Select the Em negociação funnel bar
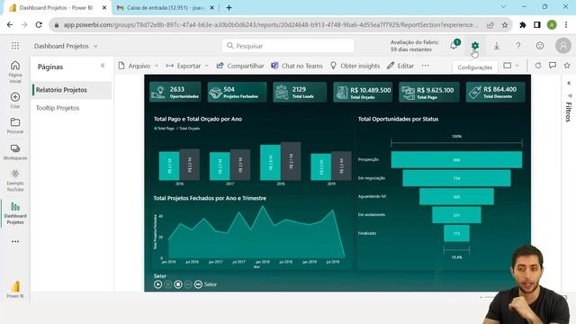 point(456,178)
